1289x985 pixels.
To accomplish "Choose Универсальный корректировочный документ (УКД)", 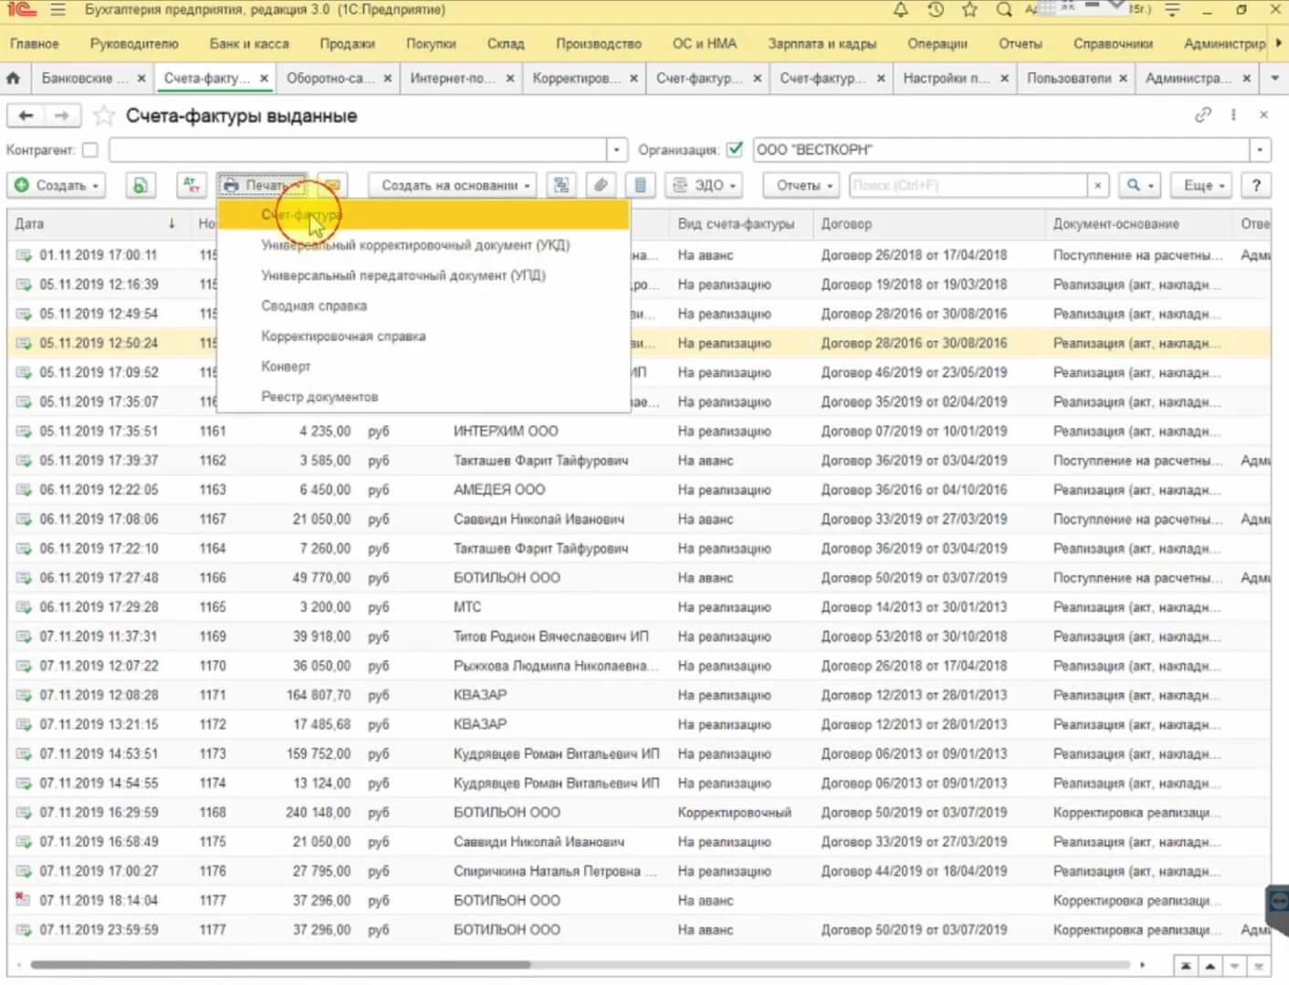I will tap(424, 245).
